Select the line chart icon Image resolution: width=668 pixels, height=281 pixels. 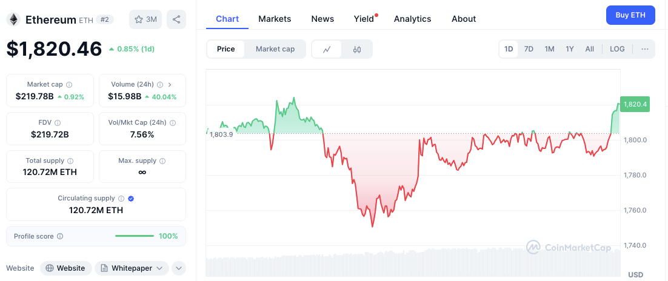[327, 49]
